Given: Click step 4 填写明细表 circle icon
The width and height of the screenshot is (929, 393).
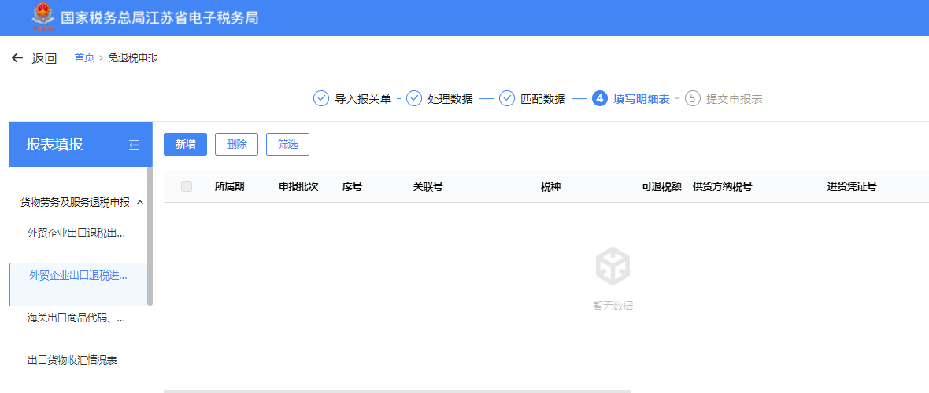Looking at the screenshot, I should [x=600, y=99].
